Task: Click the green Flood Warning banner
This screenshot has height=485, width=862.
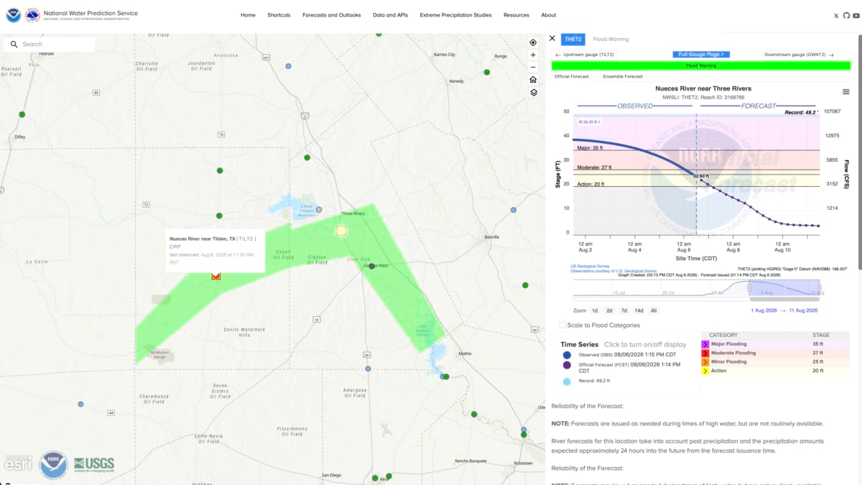Action: [701, 65]
